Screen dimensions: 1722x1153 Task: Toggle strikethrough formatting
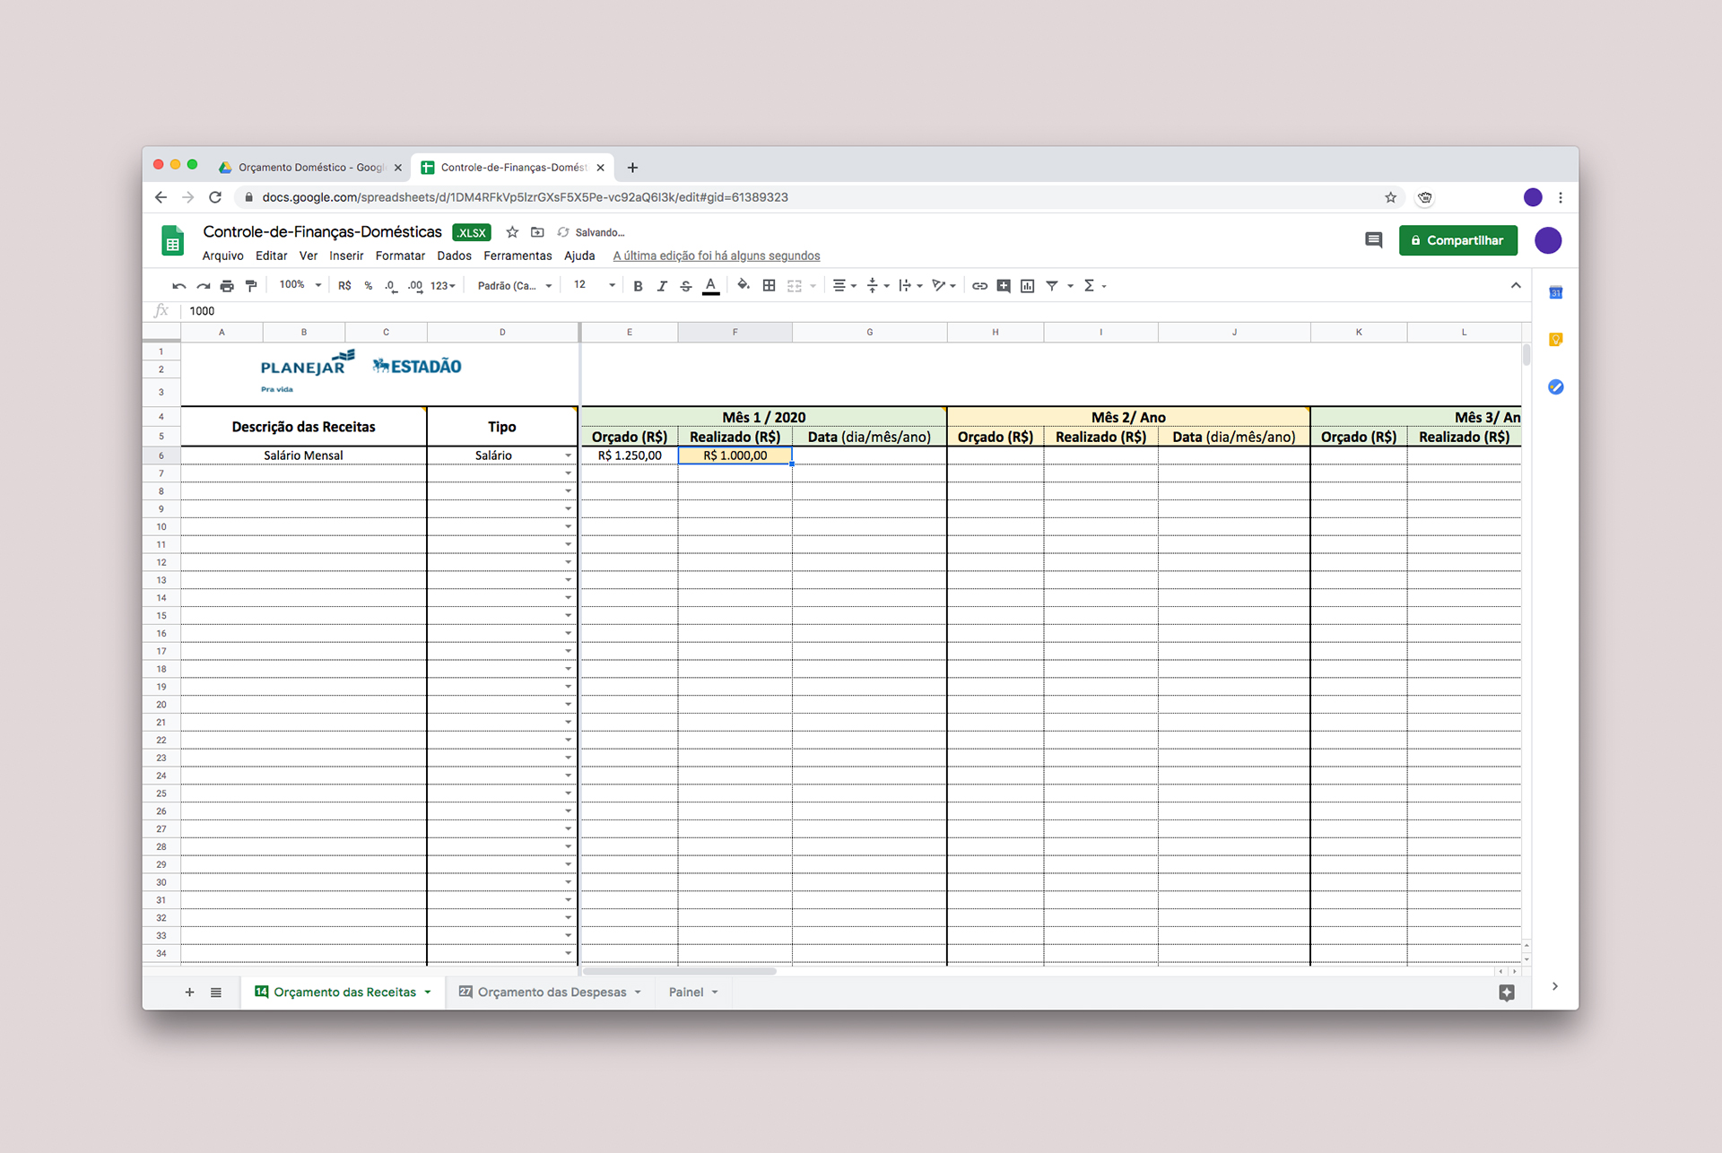(x=686, y=286)
